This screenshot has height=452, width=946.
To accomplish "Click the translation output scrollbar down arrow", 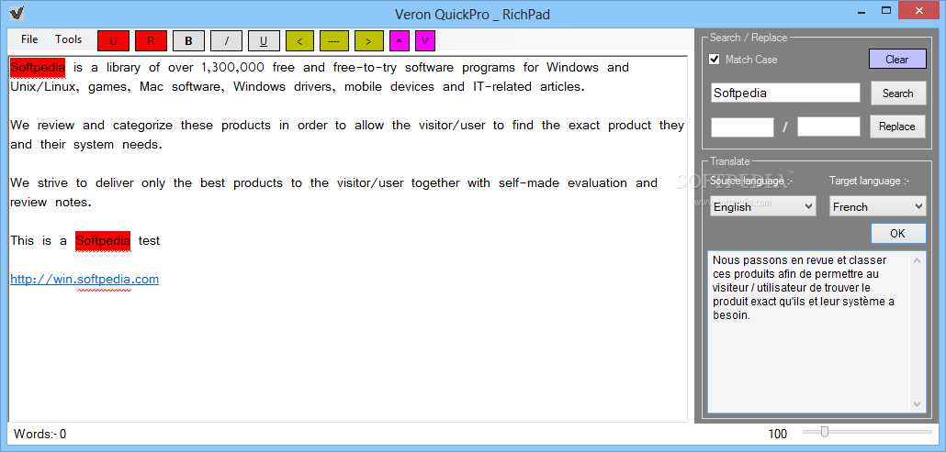I will coord(917,403).
